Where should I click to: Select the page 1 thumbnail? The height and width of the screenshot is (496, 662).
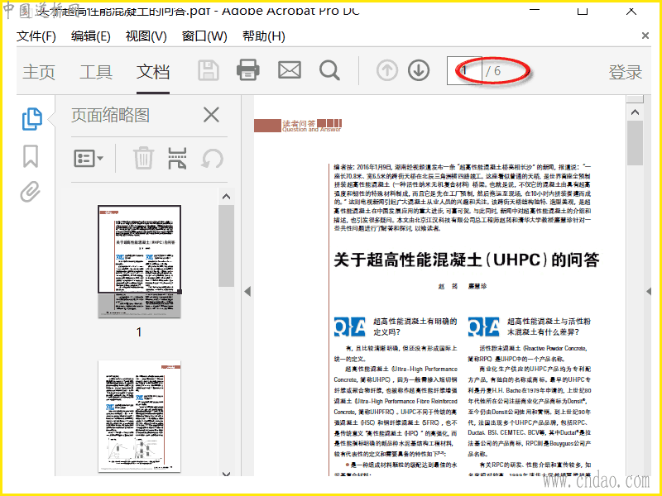[x=139, y=261]
